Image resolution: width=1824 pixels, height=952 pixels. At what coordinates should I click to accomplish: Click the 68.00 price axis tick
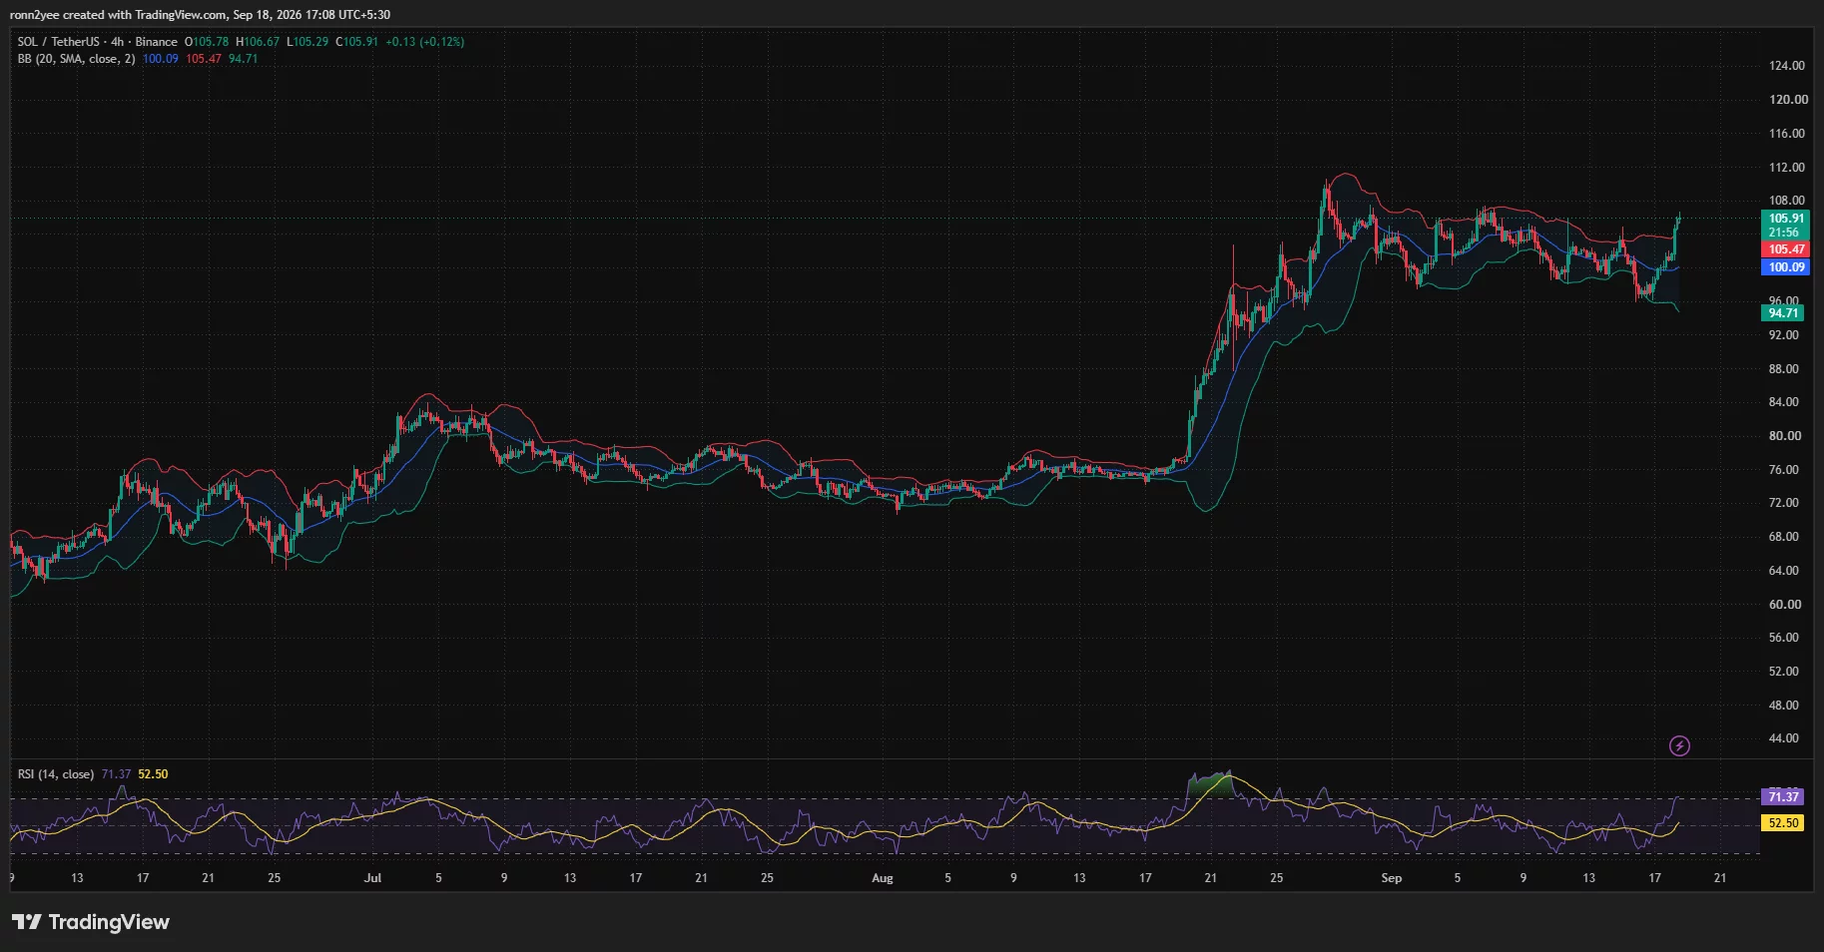[x=1784, y=537]
